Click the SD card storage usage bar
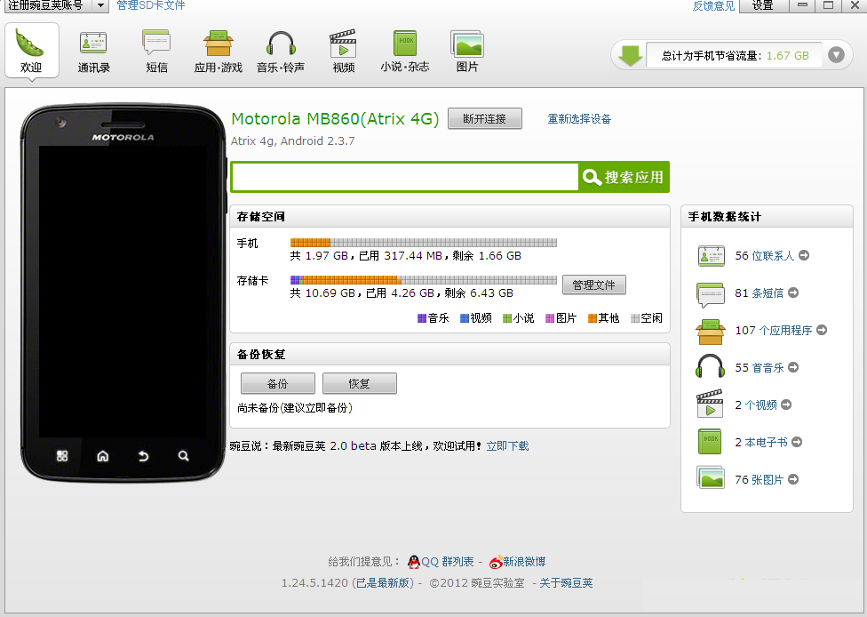Screen dimensions: 867x617 (424, 280)
